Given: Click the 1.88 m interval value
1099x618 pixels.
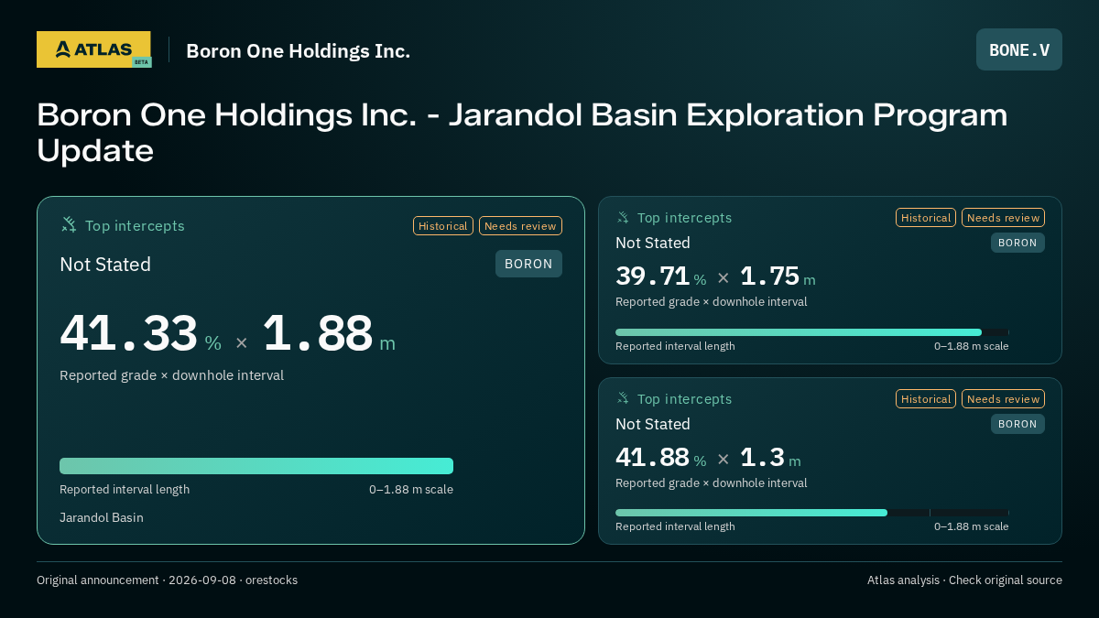Looking at the screenshot, I should 329,333.
